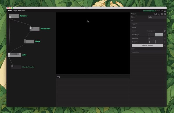Click the link icon beside Shape.points source
Screen dimensions: 174x113
(164, 31)
